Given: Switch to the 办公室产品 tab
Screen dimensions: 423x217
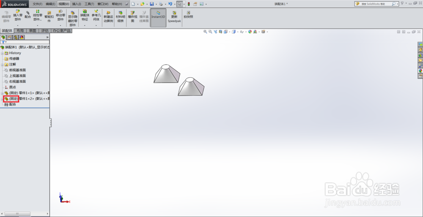Looking at the screenshot, I should click(61, 31).
